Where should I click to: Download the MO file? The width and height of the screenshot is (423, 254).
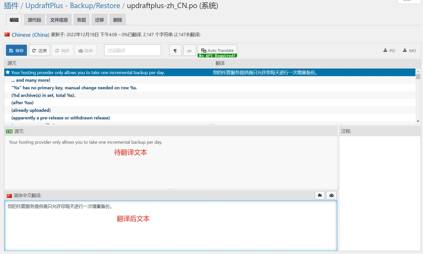point(409,50)
